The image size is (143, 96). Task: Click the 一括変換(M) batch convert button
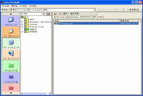point(133,10)
